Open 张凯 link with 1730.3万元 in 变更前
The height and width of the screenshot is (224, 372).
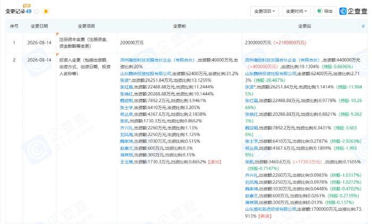(124, 121)
